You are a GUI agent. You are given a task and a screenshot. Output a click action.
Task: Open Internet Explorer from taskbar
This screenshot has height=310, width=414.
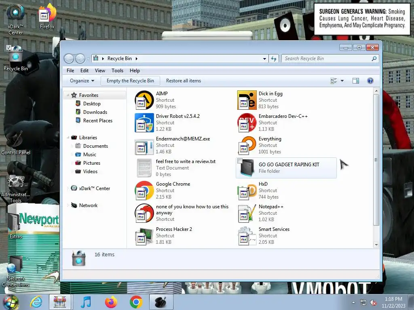click(x=36, y=302)
